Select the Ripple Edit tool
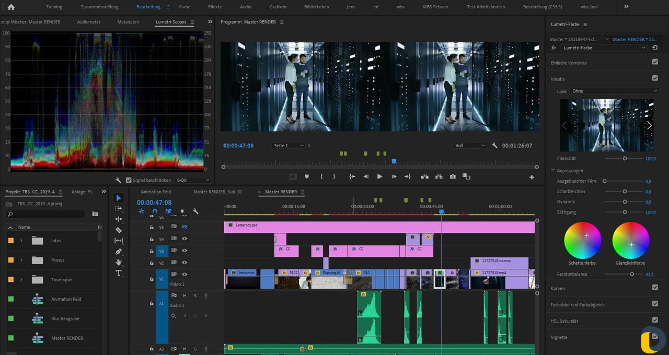The width and height of the screenshot is (669, 355). pos(119,219)
